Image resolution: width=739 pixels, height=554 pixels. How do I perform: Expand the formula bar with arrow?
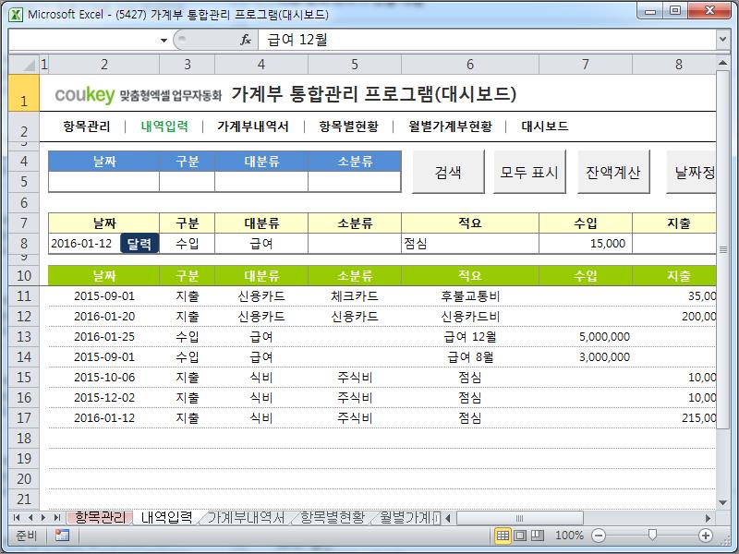pos(722,39)
